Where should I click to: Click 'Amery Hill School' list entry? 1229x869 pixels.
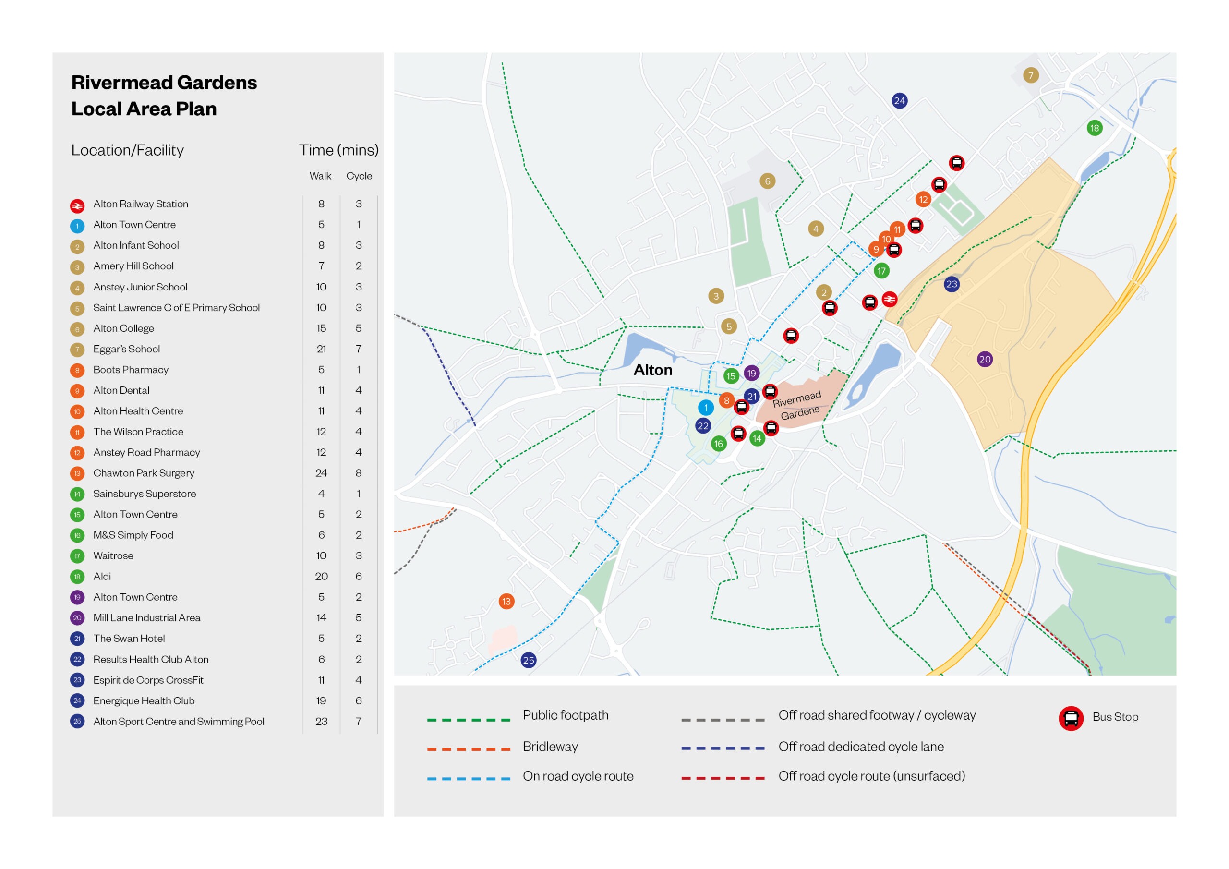point(133,266)
